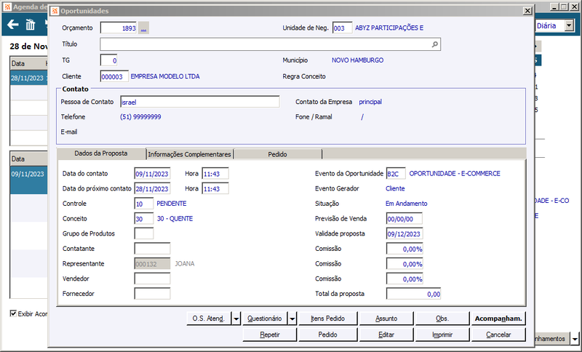Click the trash delete icon in toolbar
Screen dimensions: 582x352
pos(30,25)
